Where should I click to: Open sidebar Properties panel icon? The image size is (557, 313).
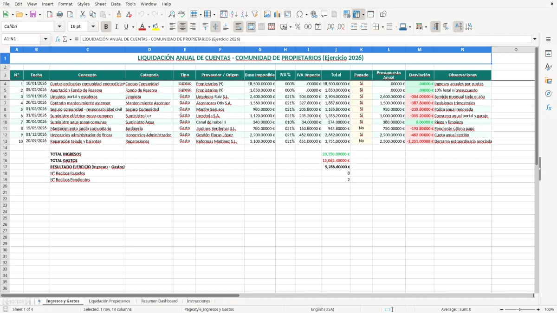[548, 53]
